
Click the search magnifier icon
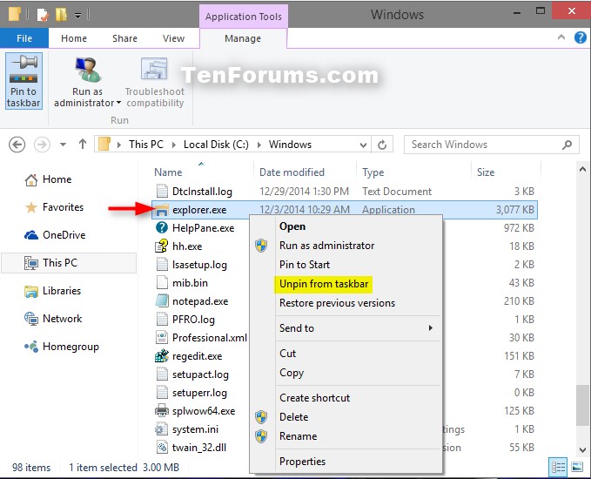567,145
